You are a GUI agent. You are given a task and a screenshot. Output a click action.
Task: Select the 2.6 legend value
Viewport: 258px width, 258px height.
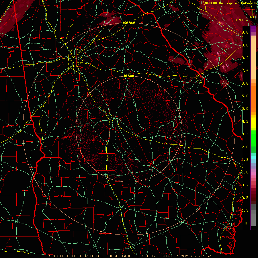[245, 147]
